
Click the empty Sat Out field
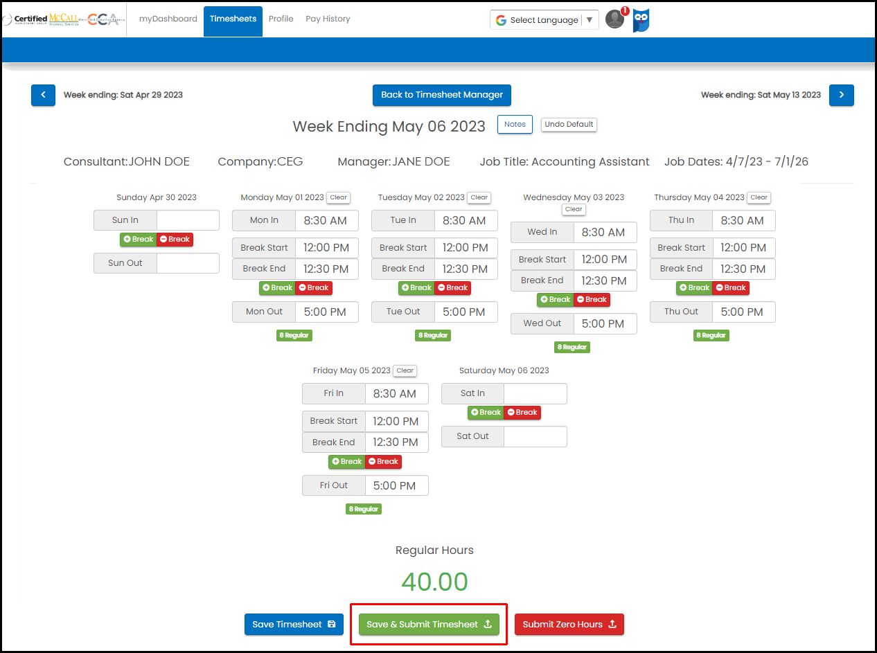click(x=535, y=437)
